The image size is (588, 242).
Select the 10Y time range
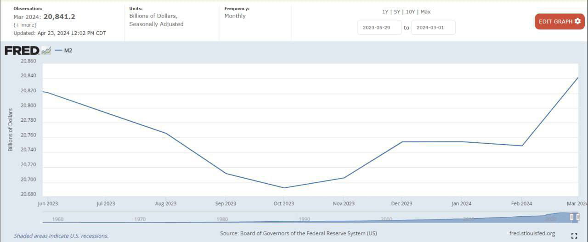pyautogui.click(x=410, y=12)
